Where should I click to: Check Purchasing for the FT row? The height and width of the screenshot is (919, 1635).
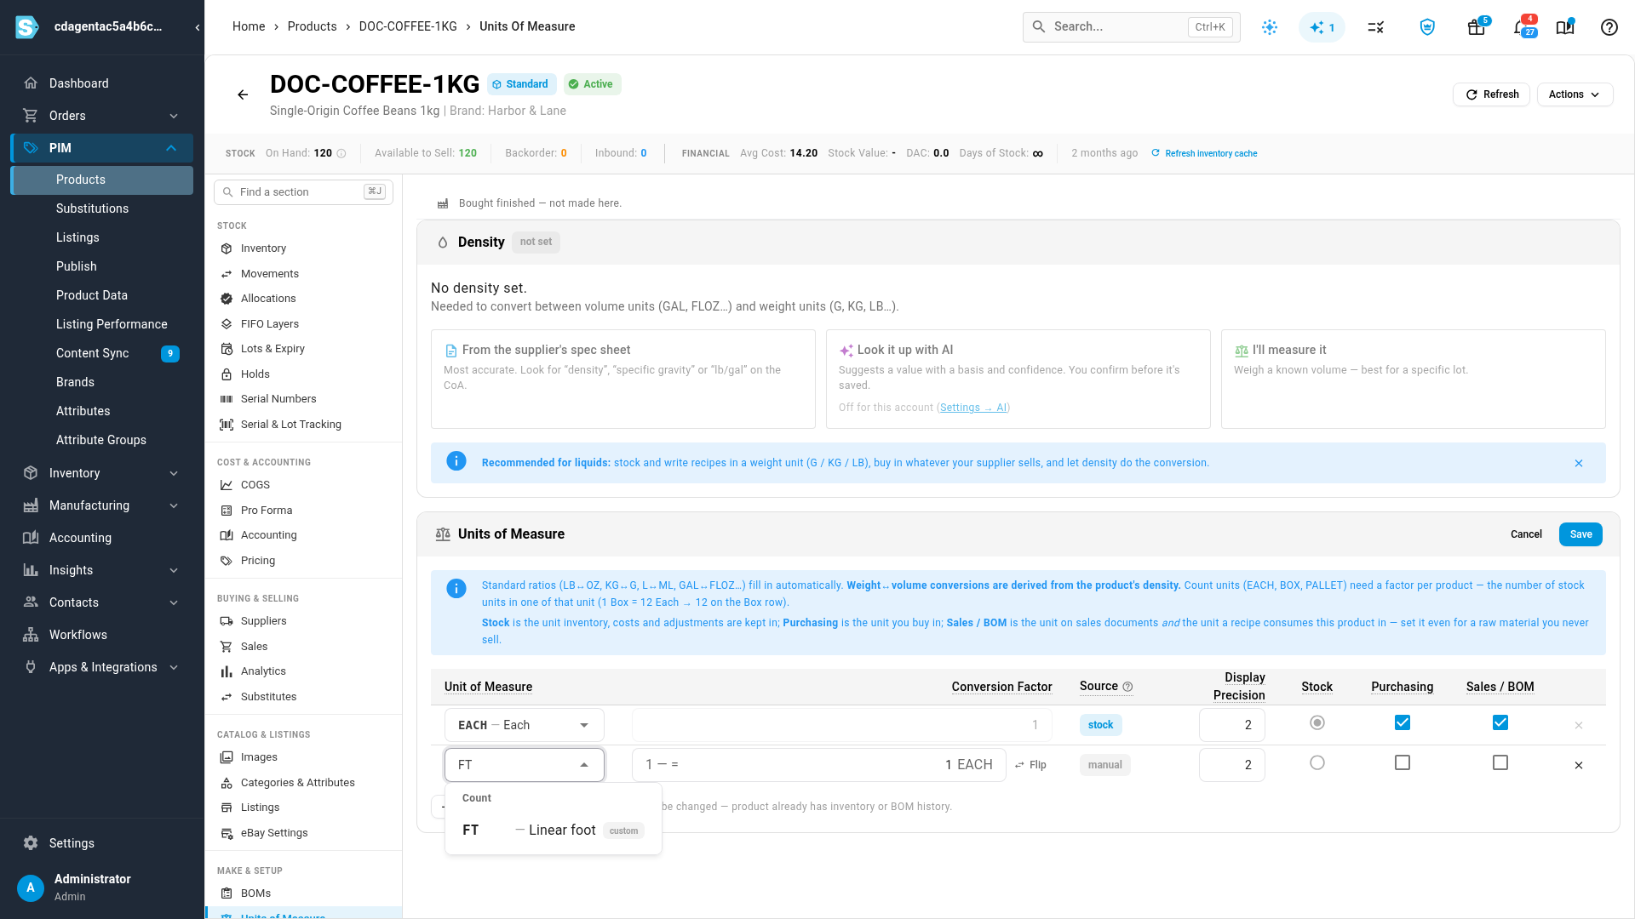point(1403,762)
